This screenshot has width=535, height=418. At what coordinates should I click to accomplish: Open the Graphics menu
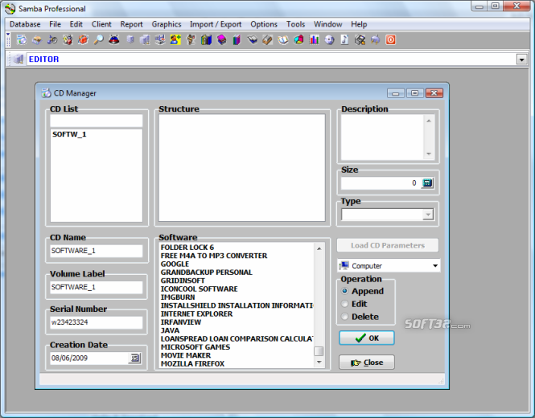[167, 24]
